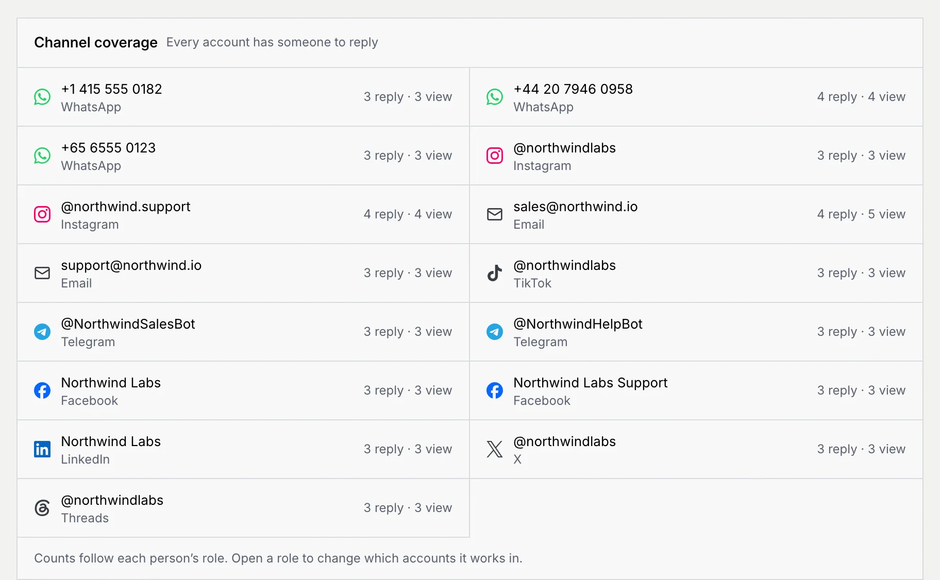Image resolution: width=940 pixels, height=580 pixels.
Task: Click reply/view count for @northwind.support
Action: (408, 214)
